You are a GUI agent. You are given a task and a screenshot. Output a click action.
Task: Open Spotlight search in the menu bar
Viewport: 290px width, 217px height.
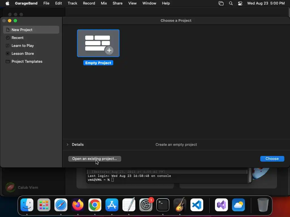(231, 3)
